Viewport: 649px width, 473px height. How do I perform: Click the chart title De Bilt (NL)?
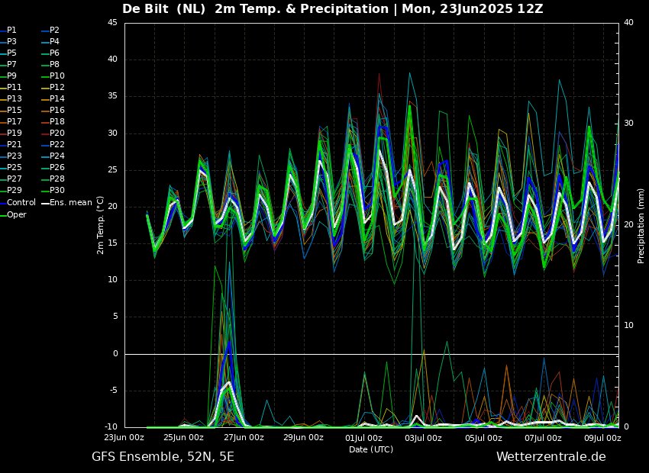tap(163, 8)
